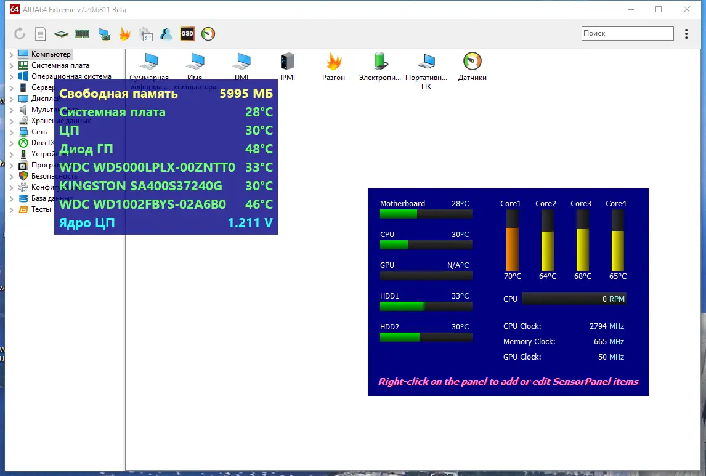
Task: Toggle the SensorPanel gauge toolbar icon
Action: coord(208,34)
